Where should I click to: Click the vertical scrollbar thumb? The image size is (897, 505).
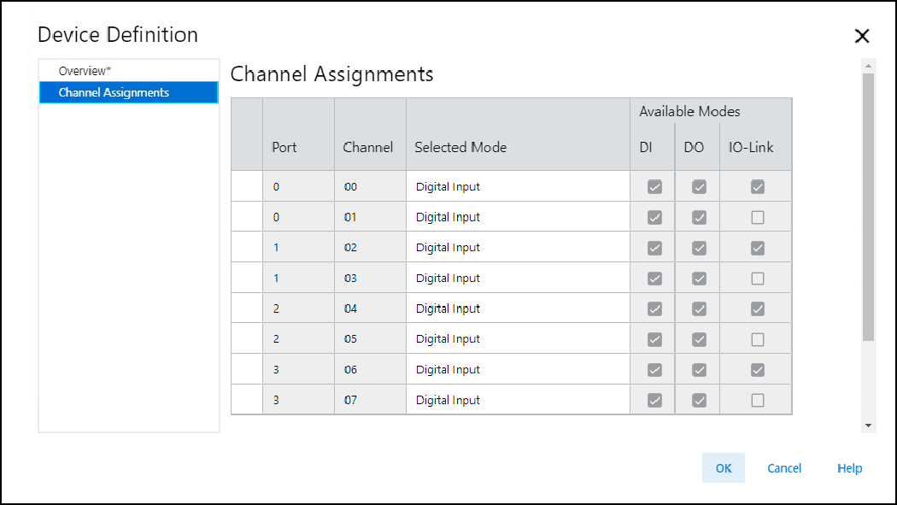[x=869, y=205]
